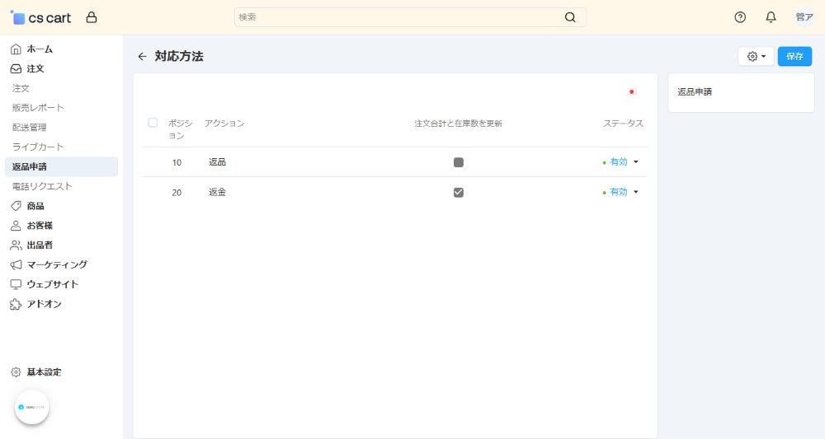
Task: Open the user avatar menu 管ア
Action: [804, 17]
